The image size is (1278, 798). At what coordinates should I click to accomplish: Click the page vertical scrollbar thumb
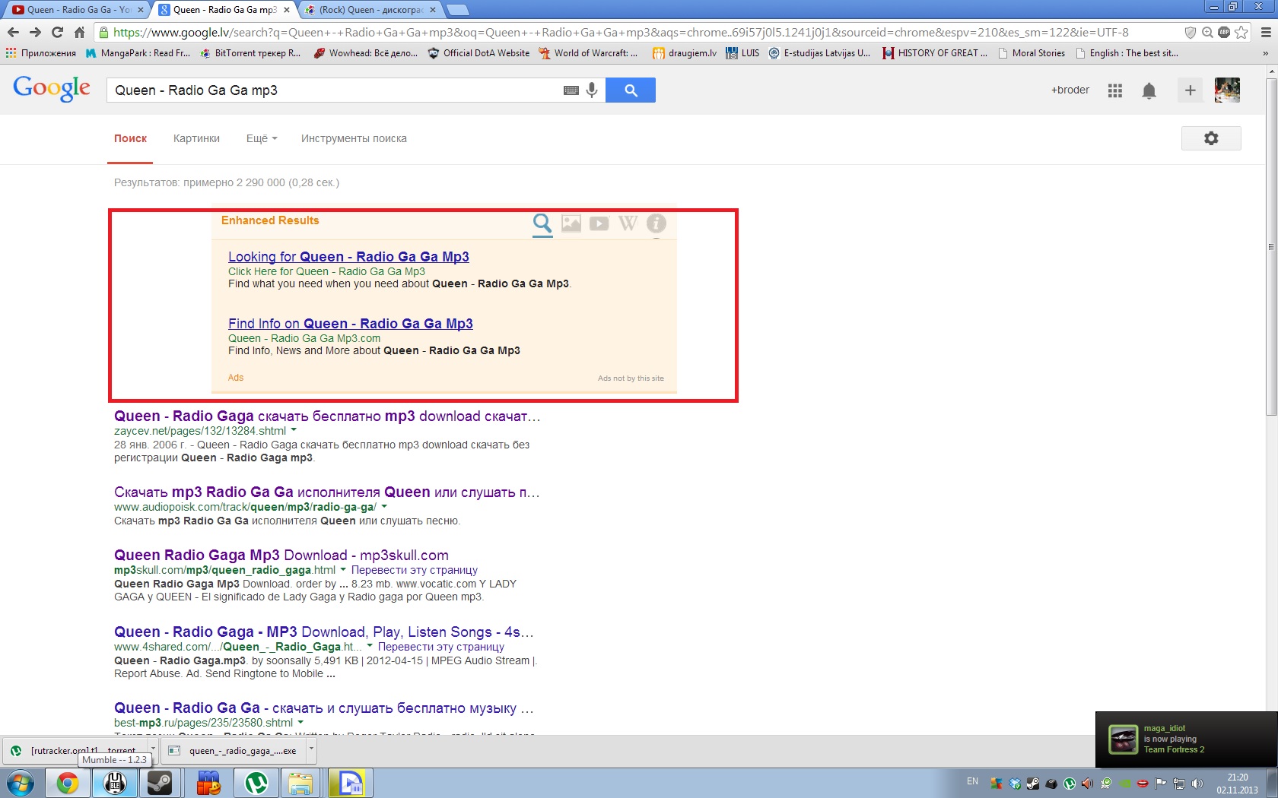pyautogui.click(x=1270, y=245)
